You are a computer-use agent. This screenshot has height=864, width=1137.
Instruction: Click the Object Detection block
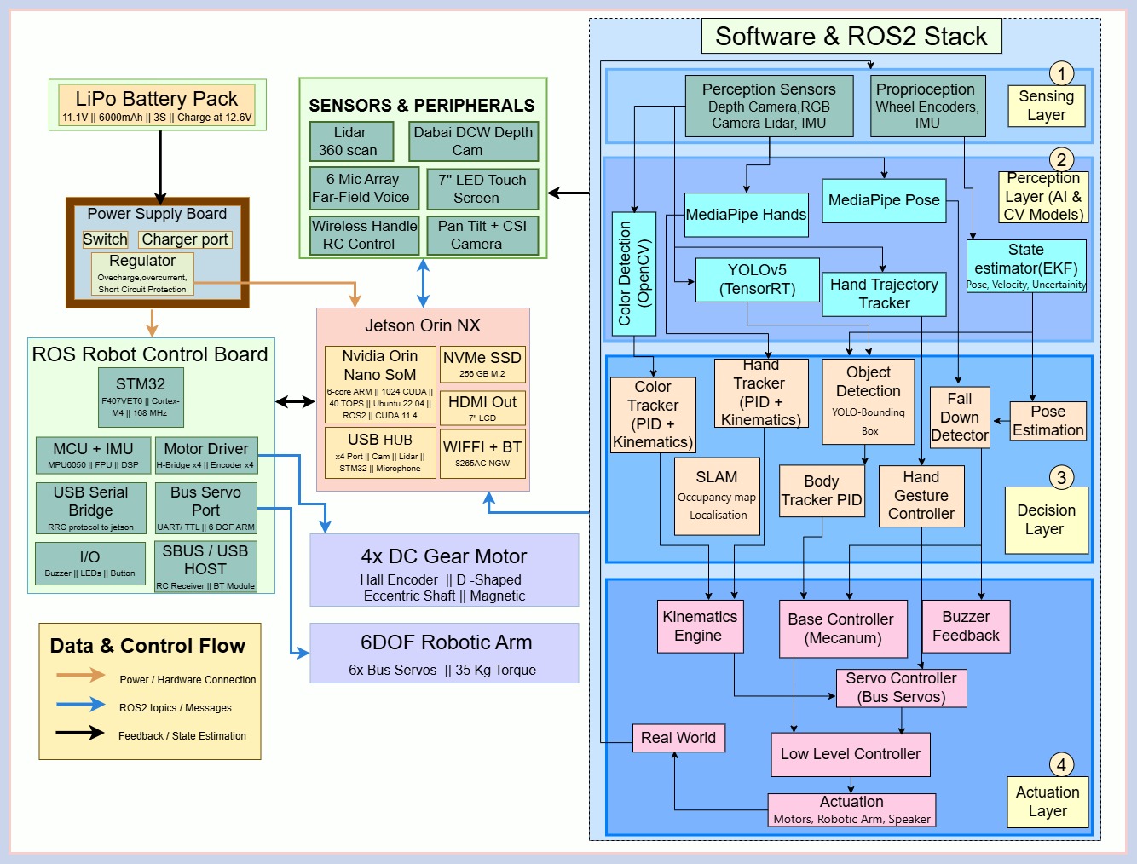click(869, 401)
